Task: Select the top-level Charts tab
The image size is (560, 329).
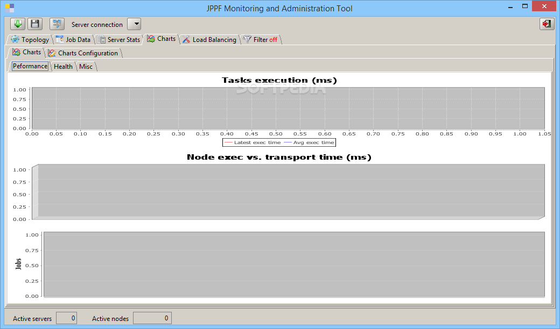Action: [162, 39]
